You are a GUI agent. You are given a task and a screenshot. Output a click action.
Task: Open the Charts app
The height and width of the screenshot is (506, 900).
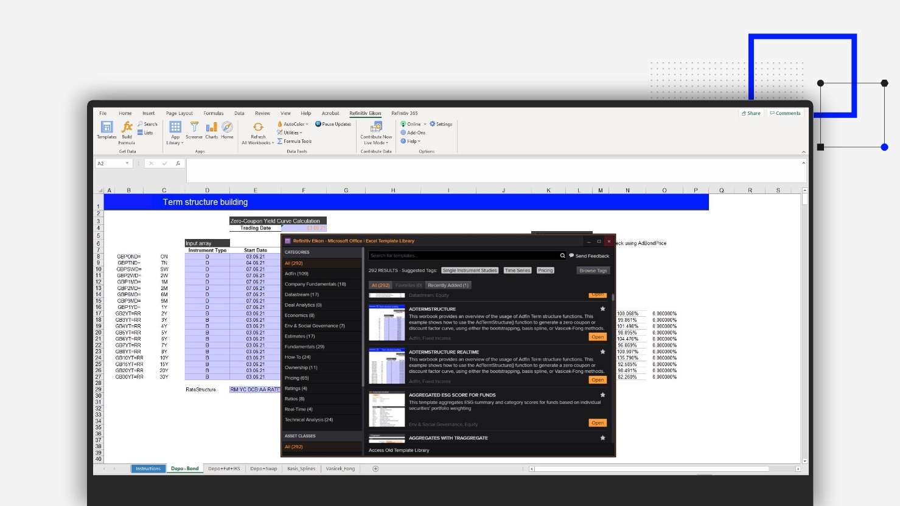point(212,130)
